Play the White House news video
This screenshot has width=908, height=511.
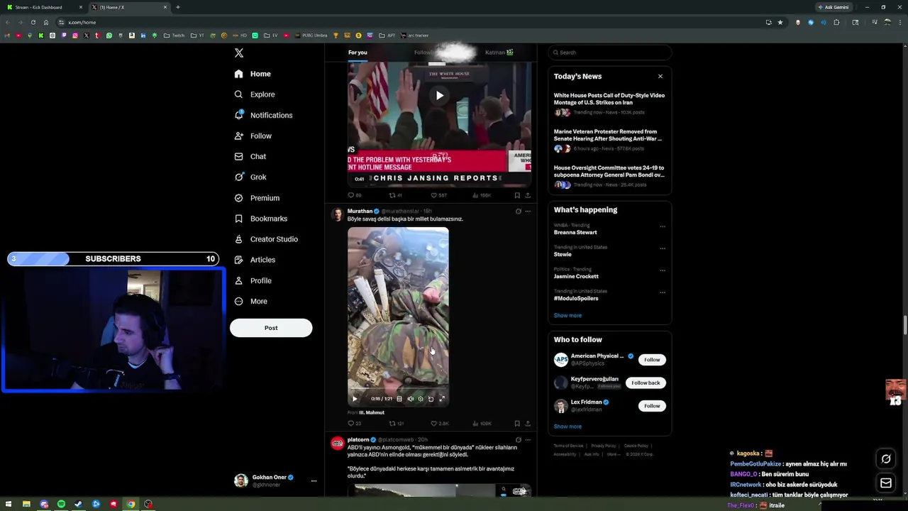[x=440, y=95]
